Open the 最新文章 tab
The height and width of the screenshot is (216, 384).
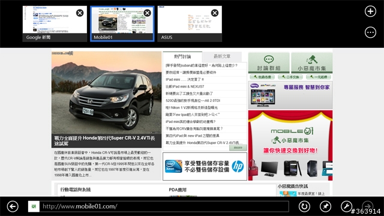tap(222, 56)
